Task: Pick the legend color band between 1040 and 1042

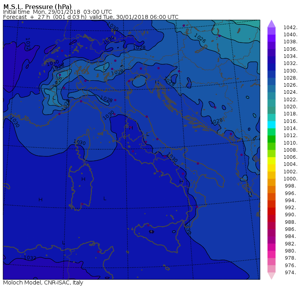Action: 271,31
